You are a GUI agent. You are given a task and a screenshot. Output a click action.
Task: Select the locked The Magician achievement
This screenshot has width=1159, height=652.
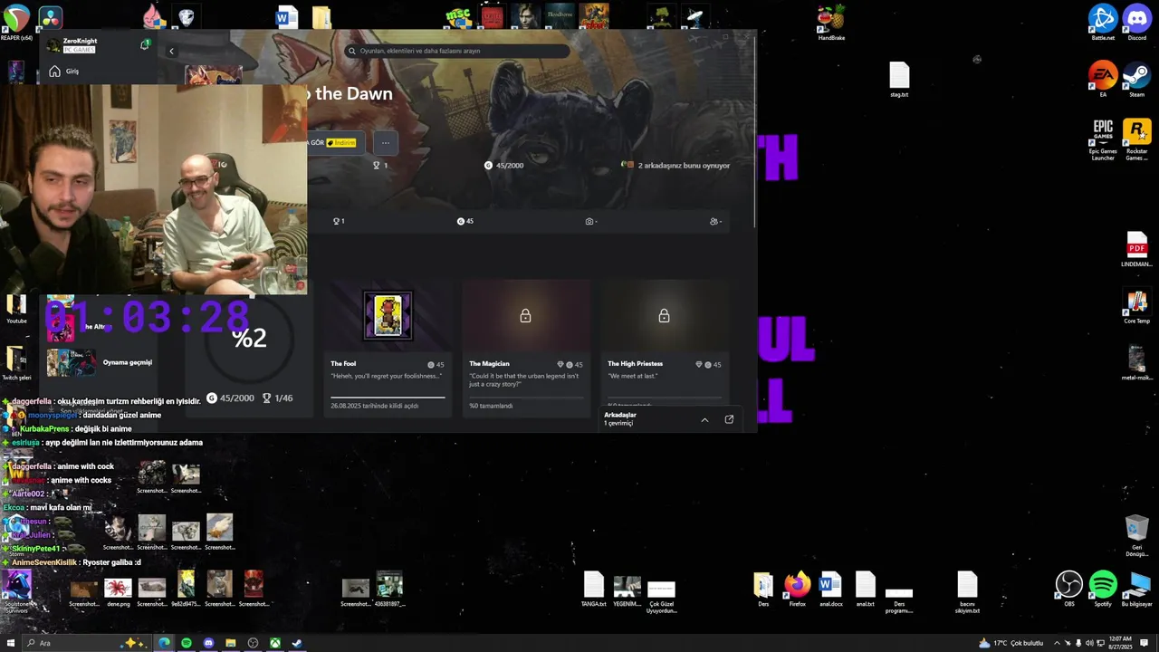click(526, 348)
